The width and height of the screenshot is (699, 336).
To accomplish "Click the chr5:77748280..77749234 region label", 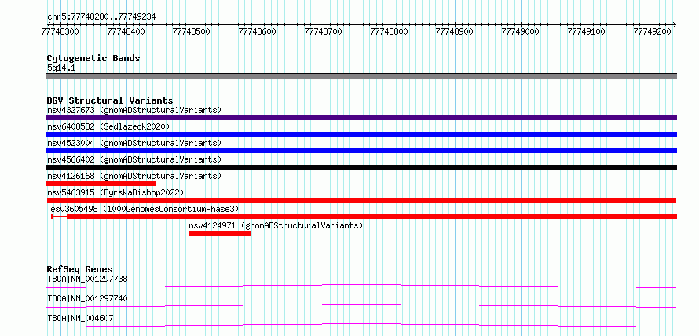I will [101, 17].
